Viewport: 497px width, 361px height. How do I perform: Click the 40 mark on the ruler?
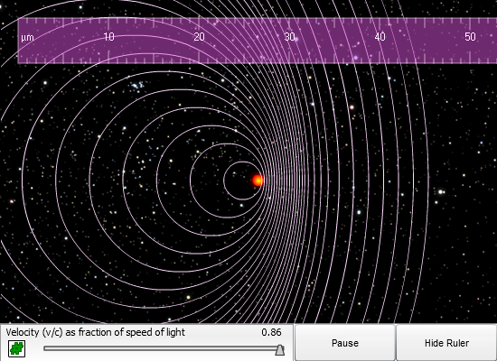point(380,37)
